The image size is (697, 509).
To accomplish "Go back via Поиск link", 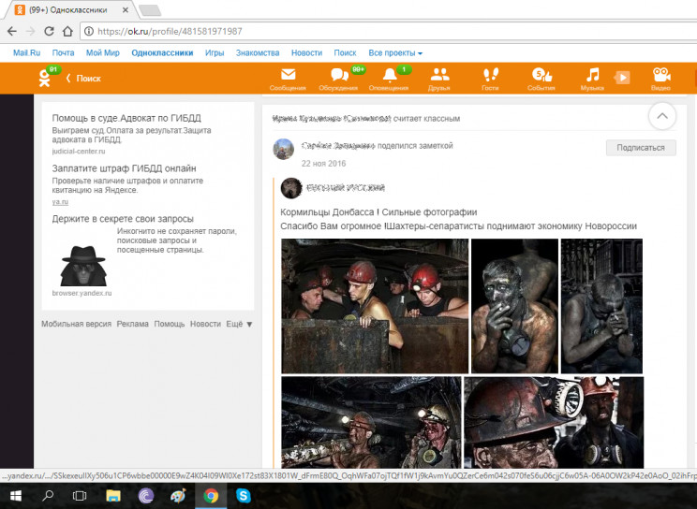I will (83, 79).
